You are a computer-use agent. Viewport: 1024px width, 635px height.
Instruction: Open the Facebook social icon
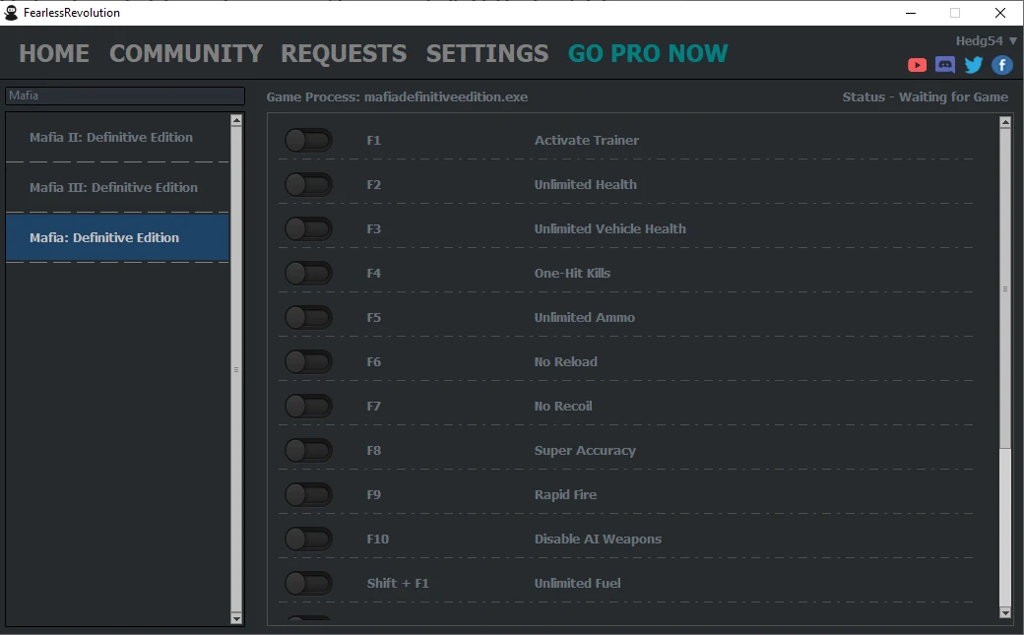coord(1001,65)
